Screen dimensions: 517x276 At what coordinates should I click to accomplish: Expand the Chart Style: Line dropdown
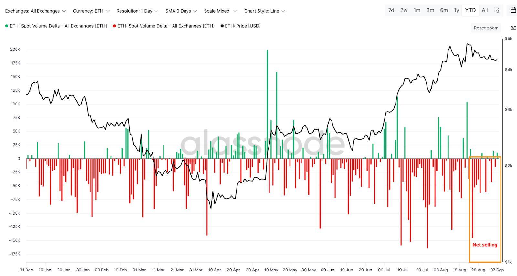pyautogui.click(x=265, y=11)
